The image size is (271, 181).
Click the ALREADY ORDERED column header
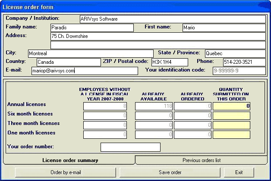click(192, 97)
